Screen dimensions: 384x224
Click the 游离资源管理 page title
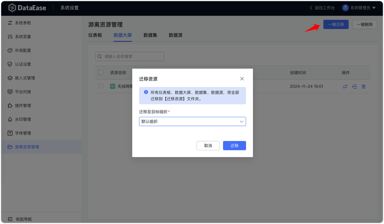click(x=105, y=25)
